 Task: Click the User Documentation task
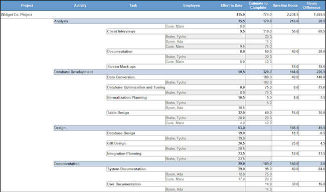(124, 184)
